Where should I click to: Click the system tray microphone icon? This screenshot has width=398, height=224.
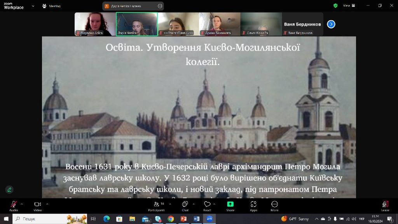(335, 219)
